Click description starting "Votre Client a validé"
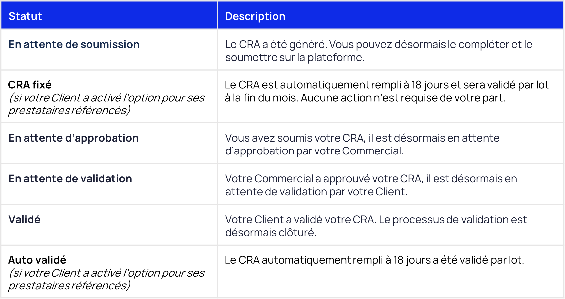 click(x=376, y=220)
